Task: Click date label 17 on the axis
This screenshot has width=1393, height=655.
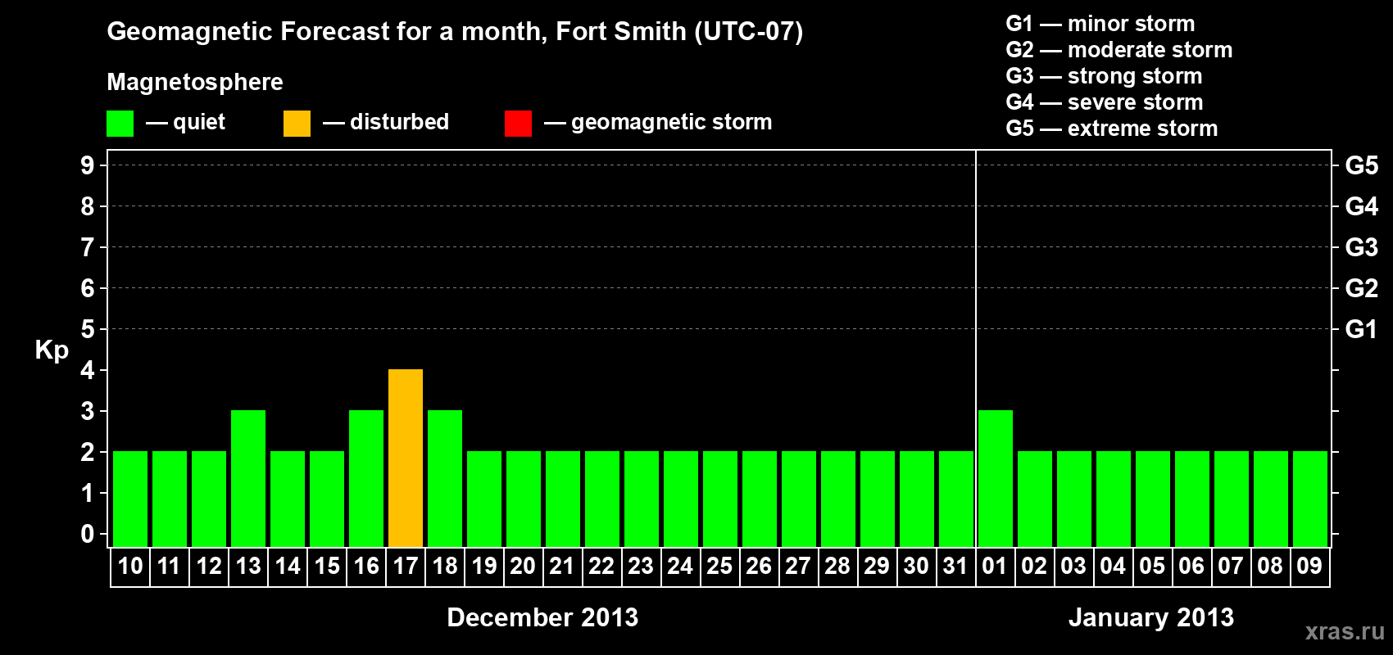Action: (x=406, y=566)
